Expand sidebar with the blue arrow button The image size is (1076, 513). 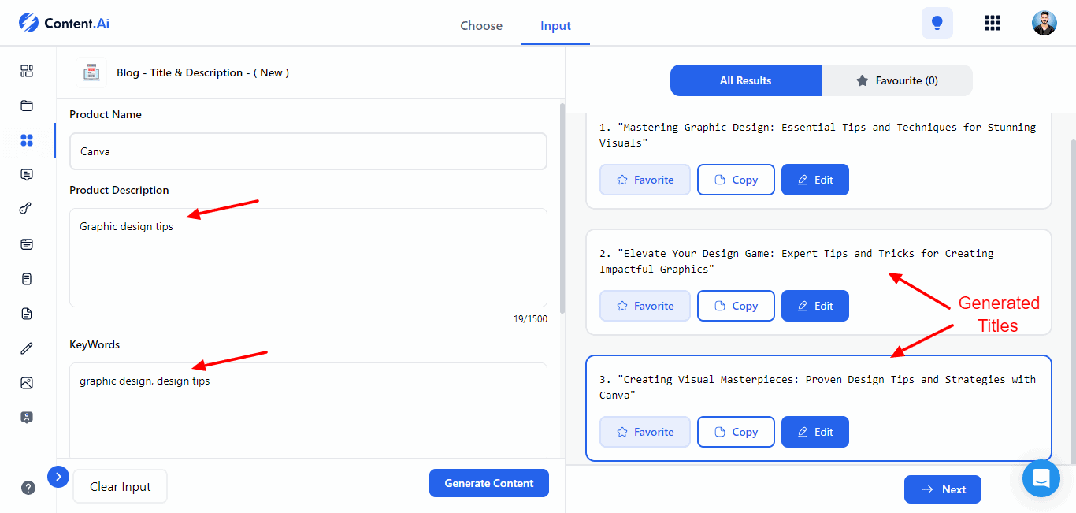coord(58,476)
